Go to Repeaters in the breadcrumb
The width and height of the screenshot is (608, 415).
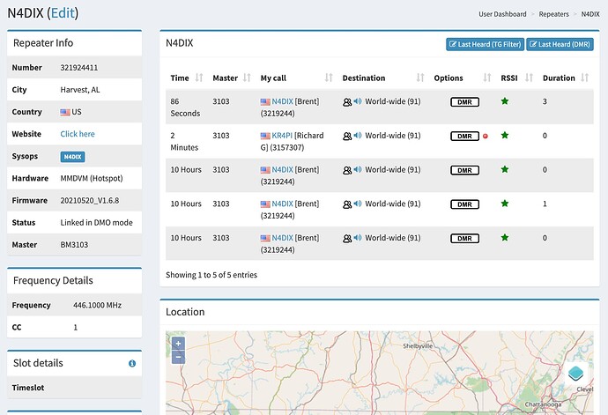(x=553, y=14)
